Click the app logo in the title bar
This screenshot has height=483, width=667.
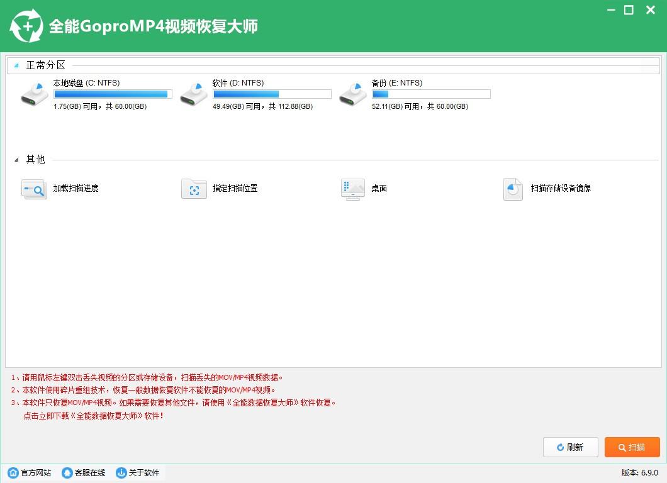(x=26, y=26)
